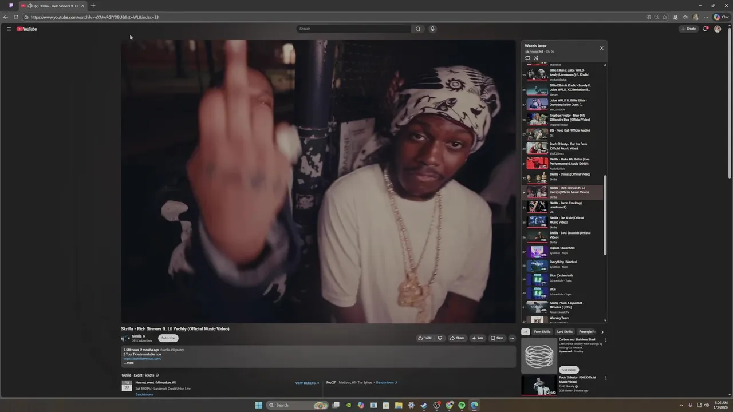Select the All filter chip
Viewport: 733px width, 412px height.
526,332
